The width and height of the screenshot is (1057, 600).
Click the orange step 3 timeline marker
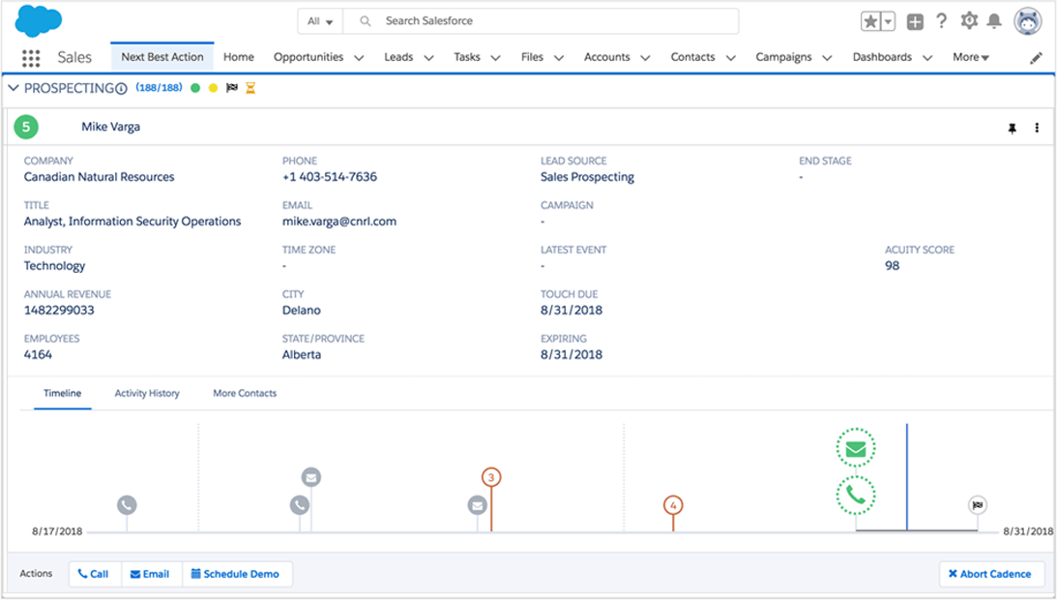[491, 477]
